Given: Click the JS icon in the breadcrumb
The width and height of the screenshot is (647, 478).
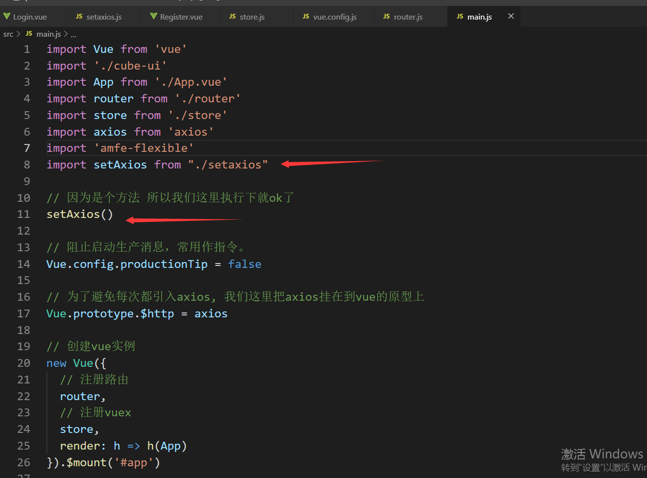Looking at the screenshot, I should [x=29, y=34].
